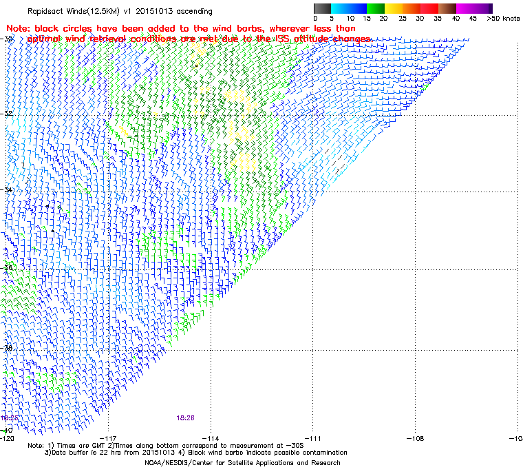Click the '-36' latitude axis label
Viewport: 523px width, 474px height.
click(6, 267)
